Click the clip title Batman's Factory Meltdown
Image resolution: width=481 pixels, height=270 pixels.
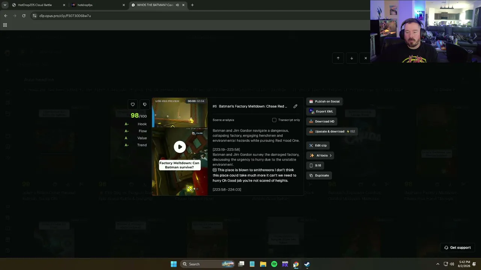tap(253, 106)
